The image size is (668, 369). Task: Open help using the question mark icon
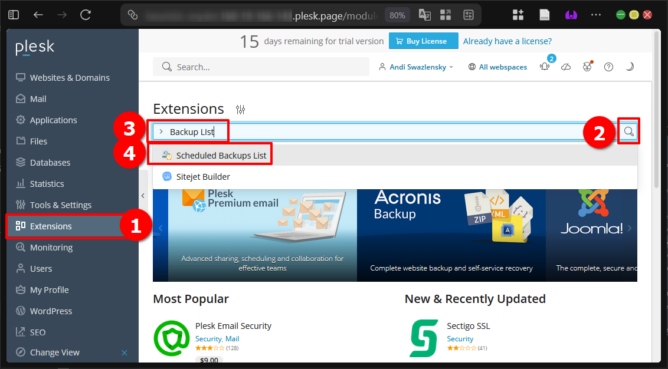[x=608, y=67]
